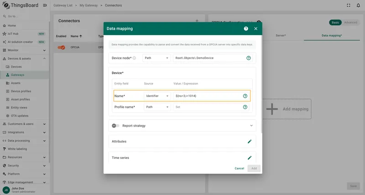Close the Data mapping dialog
This screenshot has width=365, height=195.
click(x=256, y=29)
